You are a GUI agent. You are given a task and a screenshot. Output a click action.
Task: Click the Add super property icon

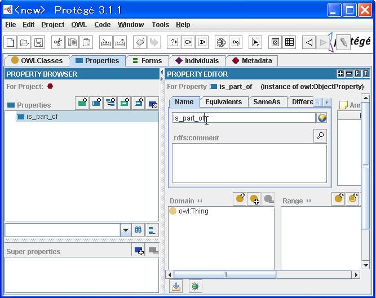click(x=138, y=250)
